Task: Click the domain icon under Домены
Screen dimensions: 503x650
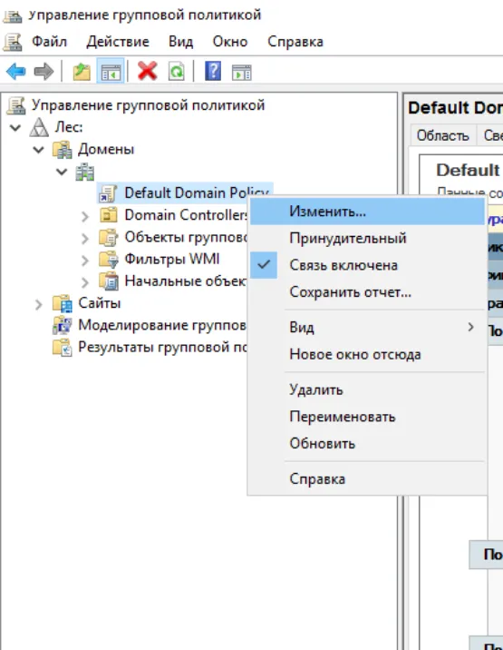Action: click(x=85, y=172)
